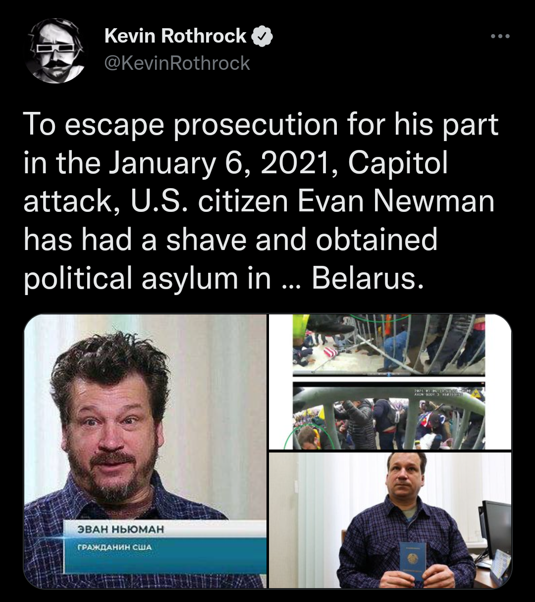The image size is (535, 602).
Task: Open the @KevinRothrock handle link
Action: coord(177,63)
